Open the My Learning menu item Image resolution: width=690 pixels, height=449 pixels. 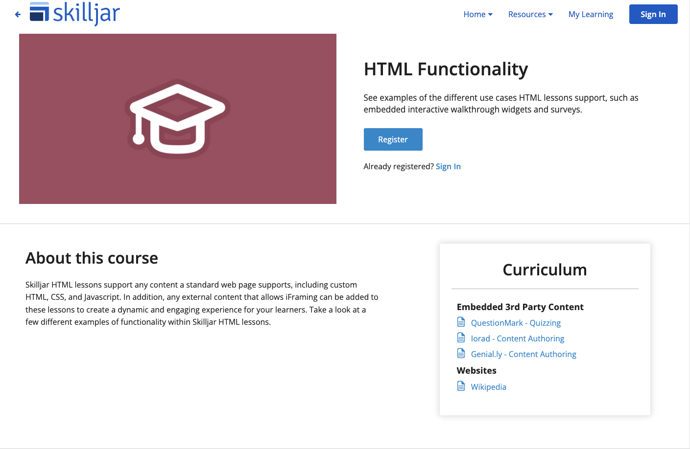tap(591, 14)
